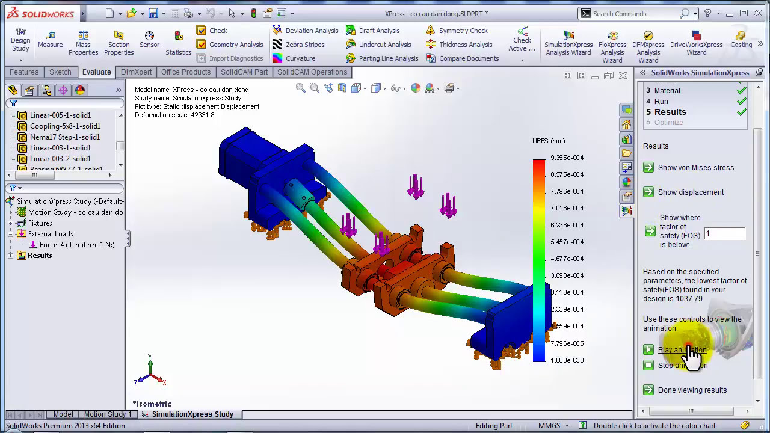Open Section Properties tool

(x=119, y=43)
